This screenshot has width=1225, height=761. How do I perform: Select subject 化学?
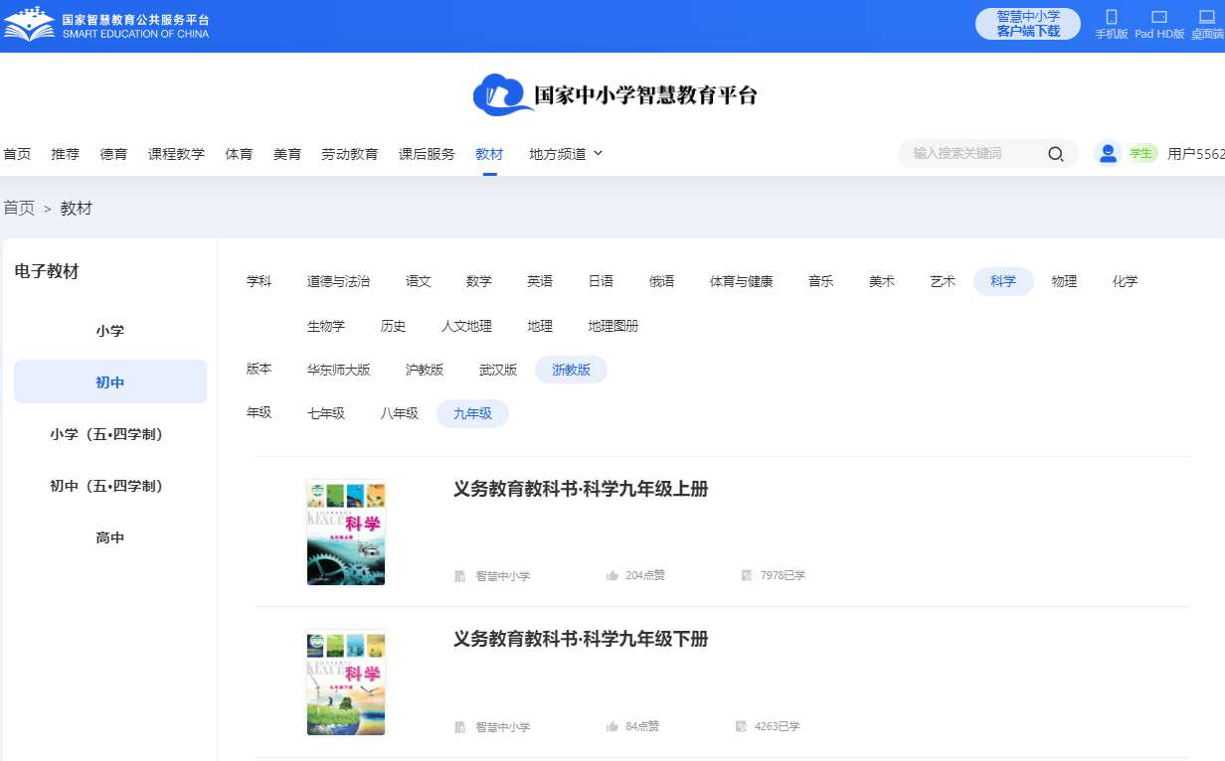point(1125,281)
